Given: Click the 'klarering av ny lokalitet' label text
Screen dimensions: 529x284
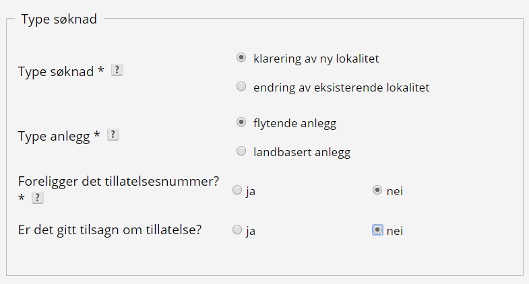Looking at the screenshot, I should (316, 59).
